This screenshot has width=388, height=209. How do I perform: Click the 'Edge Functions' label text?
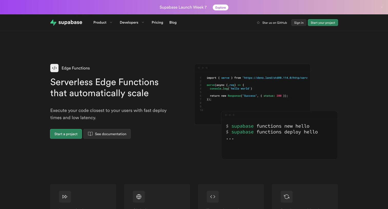coord(76,68)
